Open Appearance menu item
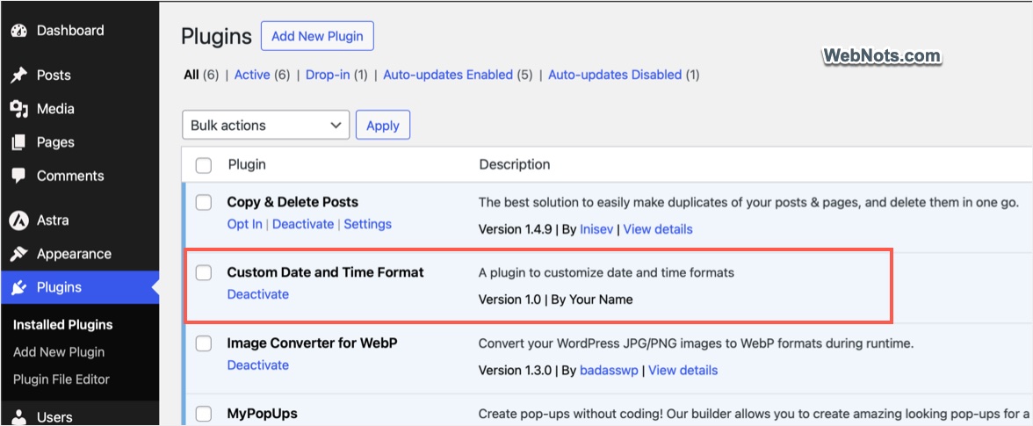This screenshot has height=426, width=1033. pos(79,254)
